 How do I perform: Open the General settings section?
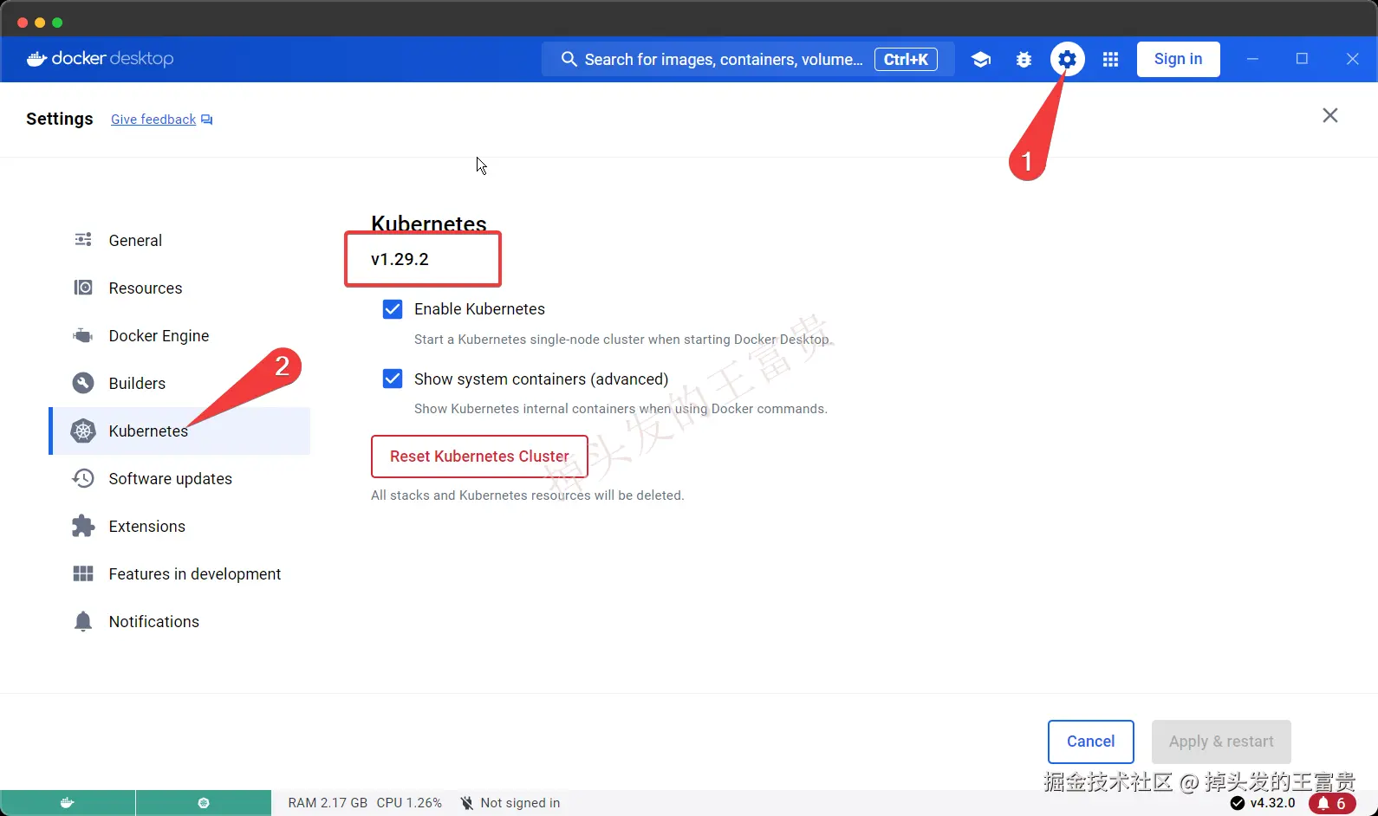pos(180,240)
